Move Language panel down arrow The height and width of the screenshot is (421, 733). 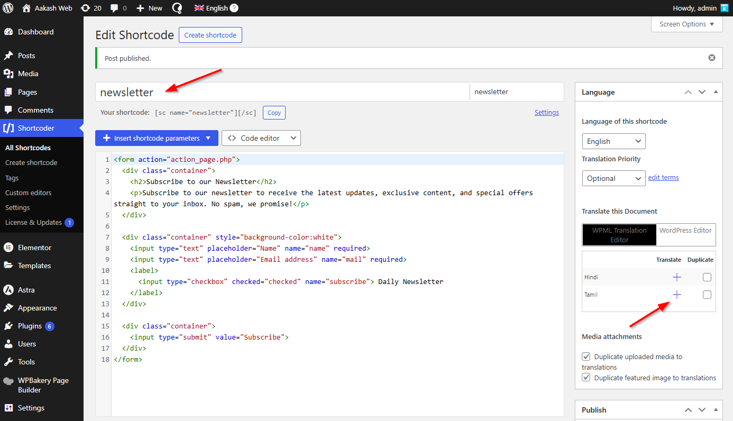click(702, 92)
